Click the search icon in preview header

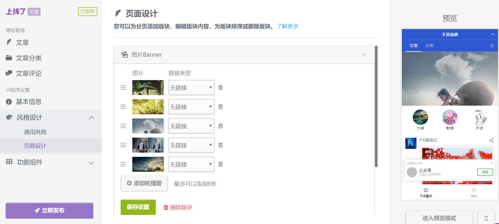(492, 46)
